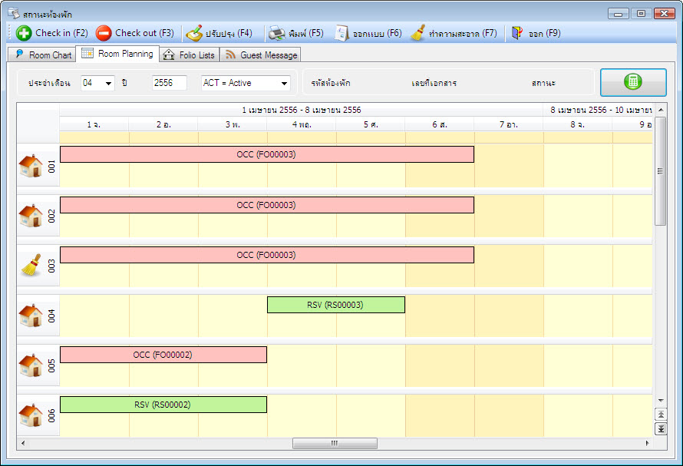Select the OCC (FO00003) booking for room 003

pos(267,255)
